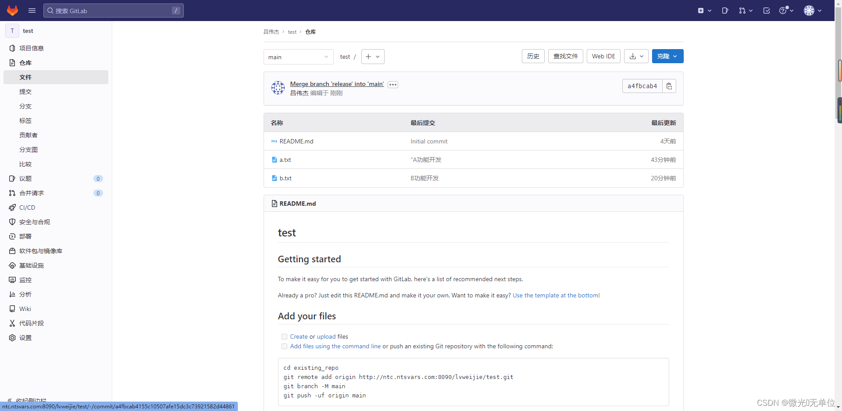Toggle Add files using command line checkbox
Screen dimensions: 842x411
tap(284, 346)
